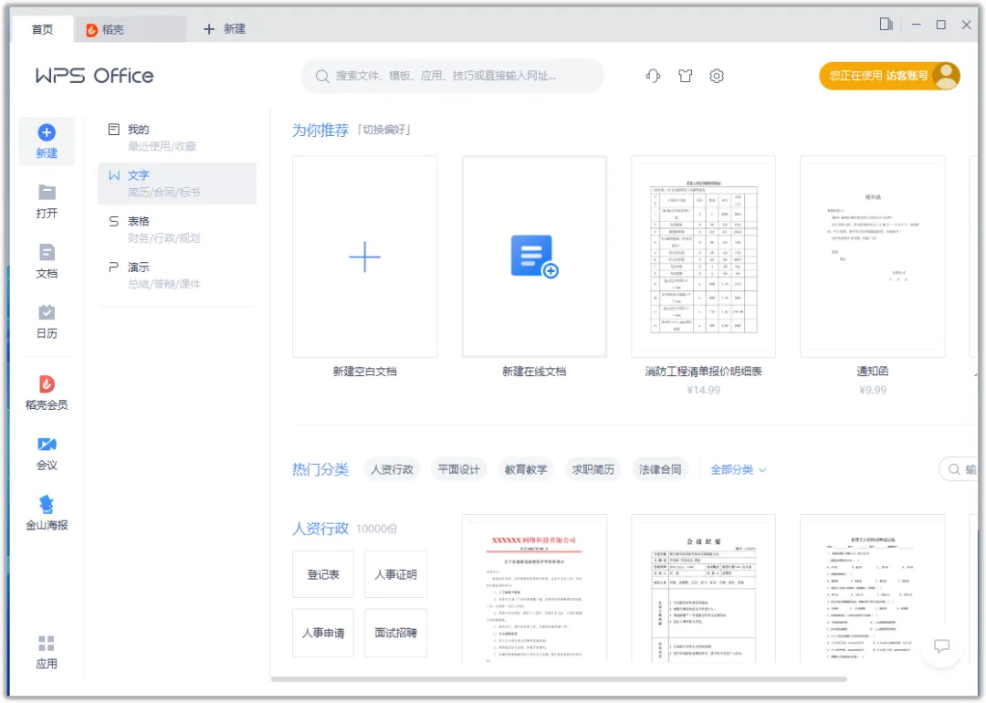The height and width of the screenshot is (703, 986).
Task: Open the 打开 folder icon
Action: [x=47, y=193]
